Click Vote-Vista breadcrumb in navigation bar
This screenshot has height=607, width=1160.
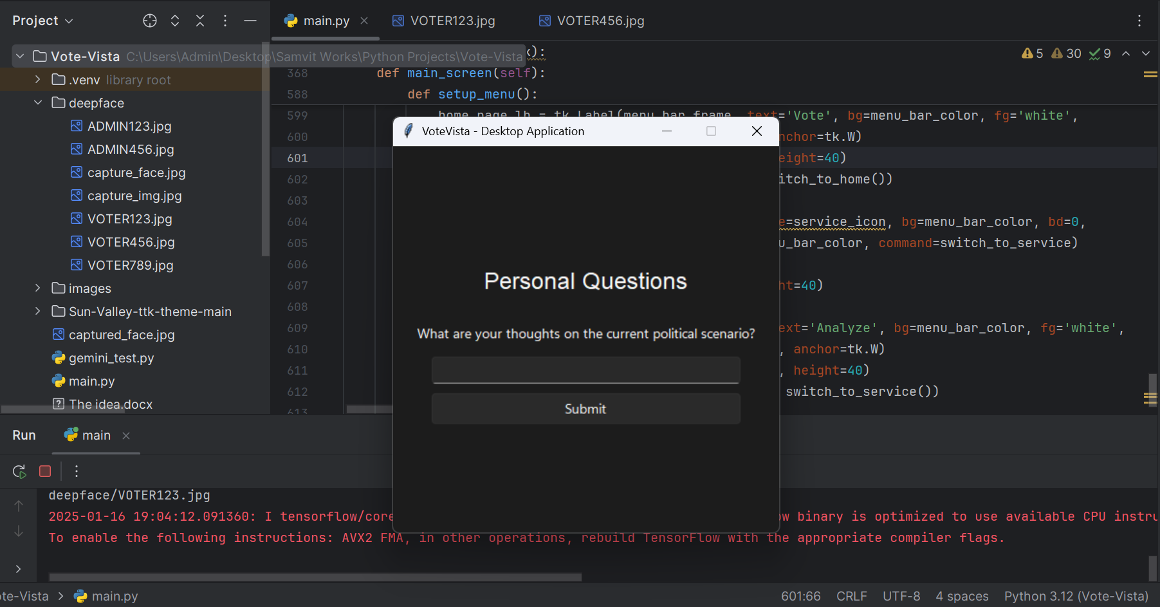pyautogui.click(x=24, y=596)
